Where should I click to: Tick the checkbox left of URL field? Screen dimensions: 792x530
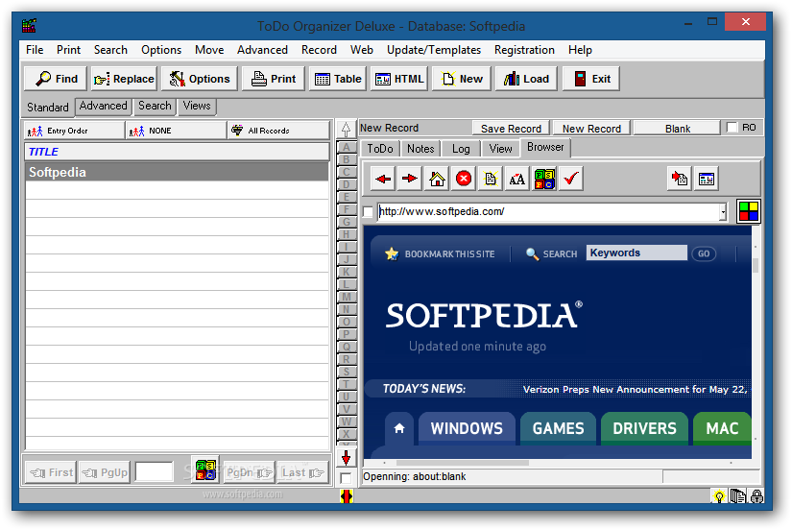pyautogui.click(x=369, y=211)
